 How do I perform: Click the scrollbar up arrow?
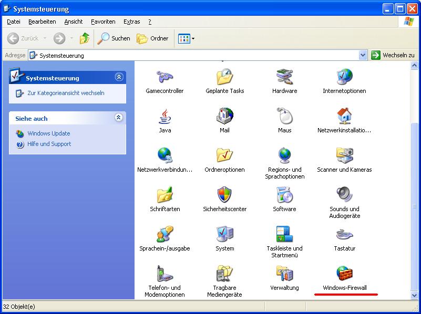click(414, 65)
